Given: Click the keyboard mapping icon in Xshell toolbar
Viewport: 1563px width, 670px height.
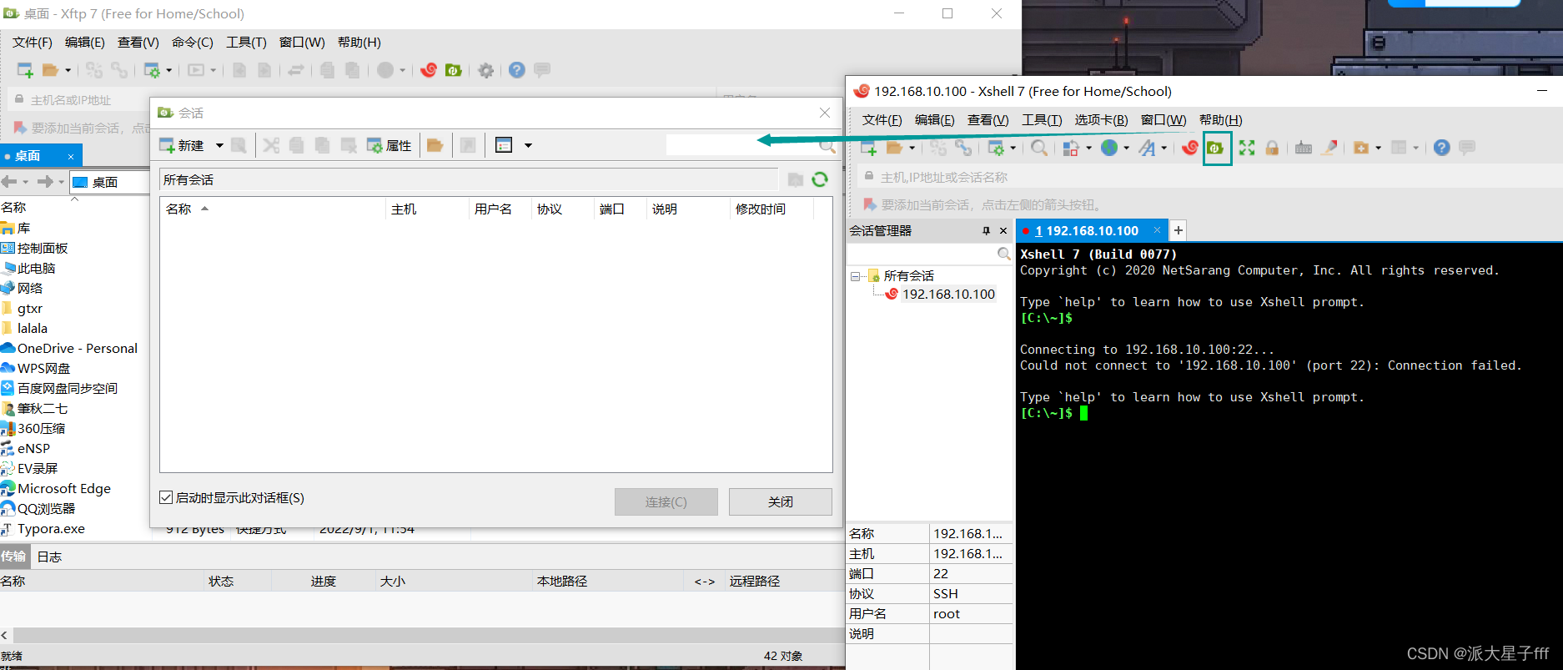Looking at the screenshot, I should (1304, 148).
